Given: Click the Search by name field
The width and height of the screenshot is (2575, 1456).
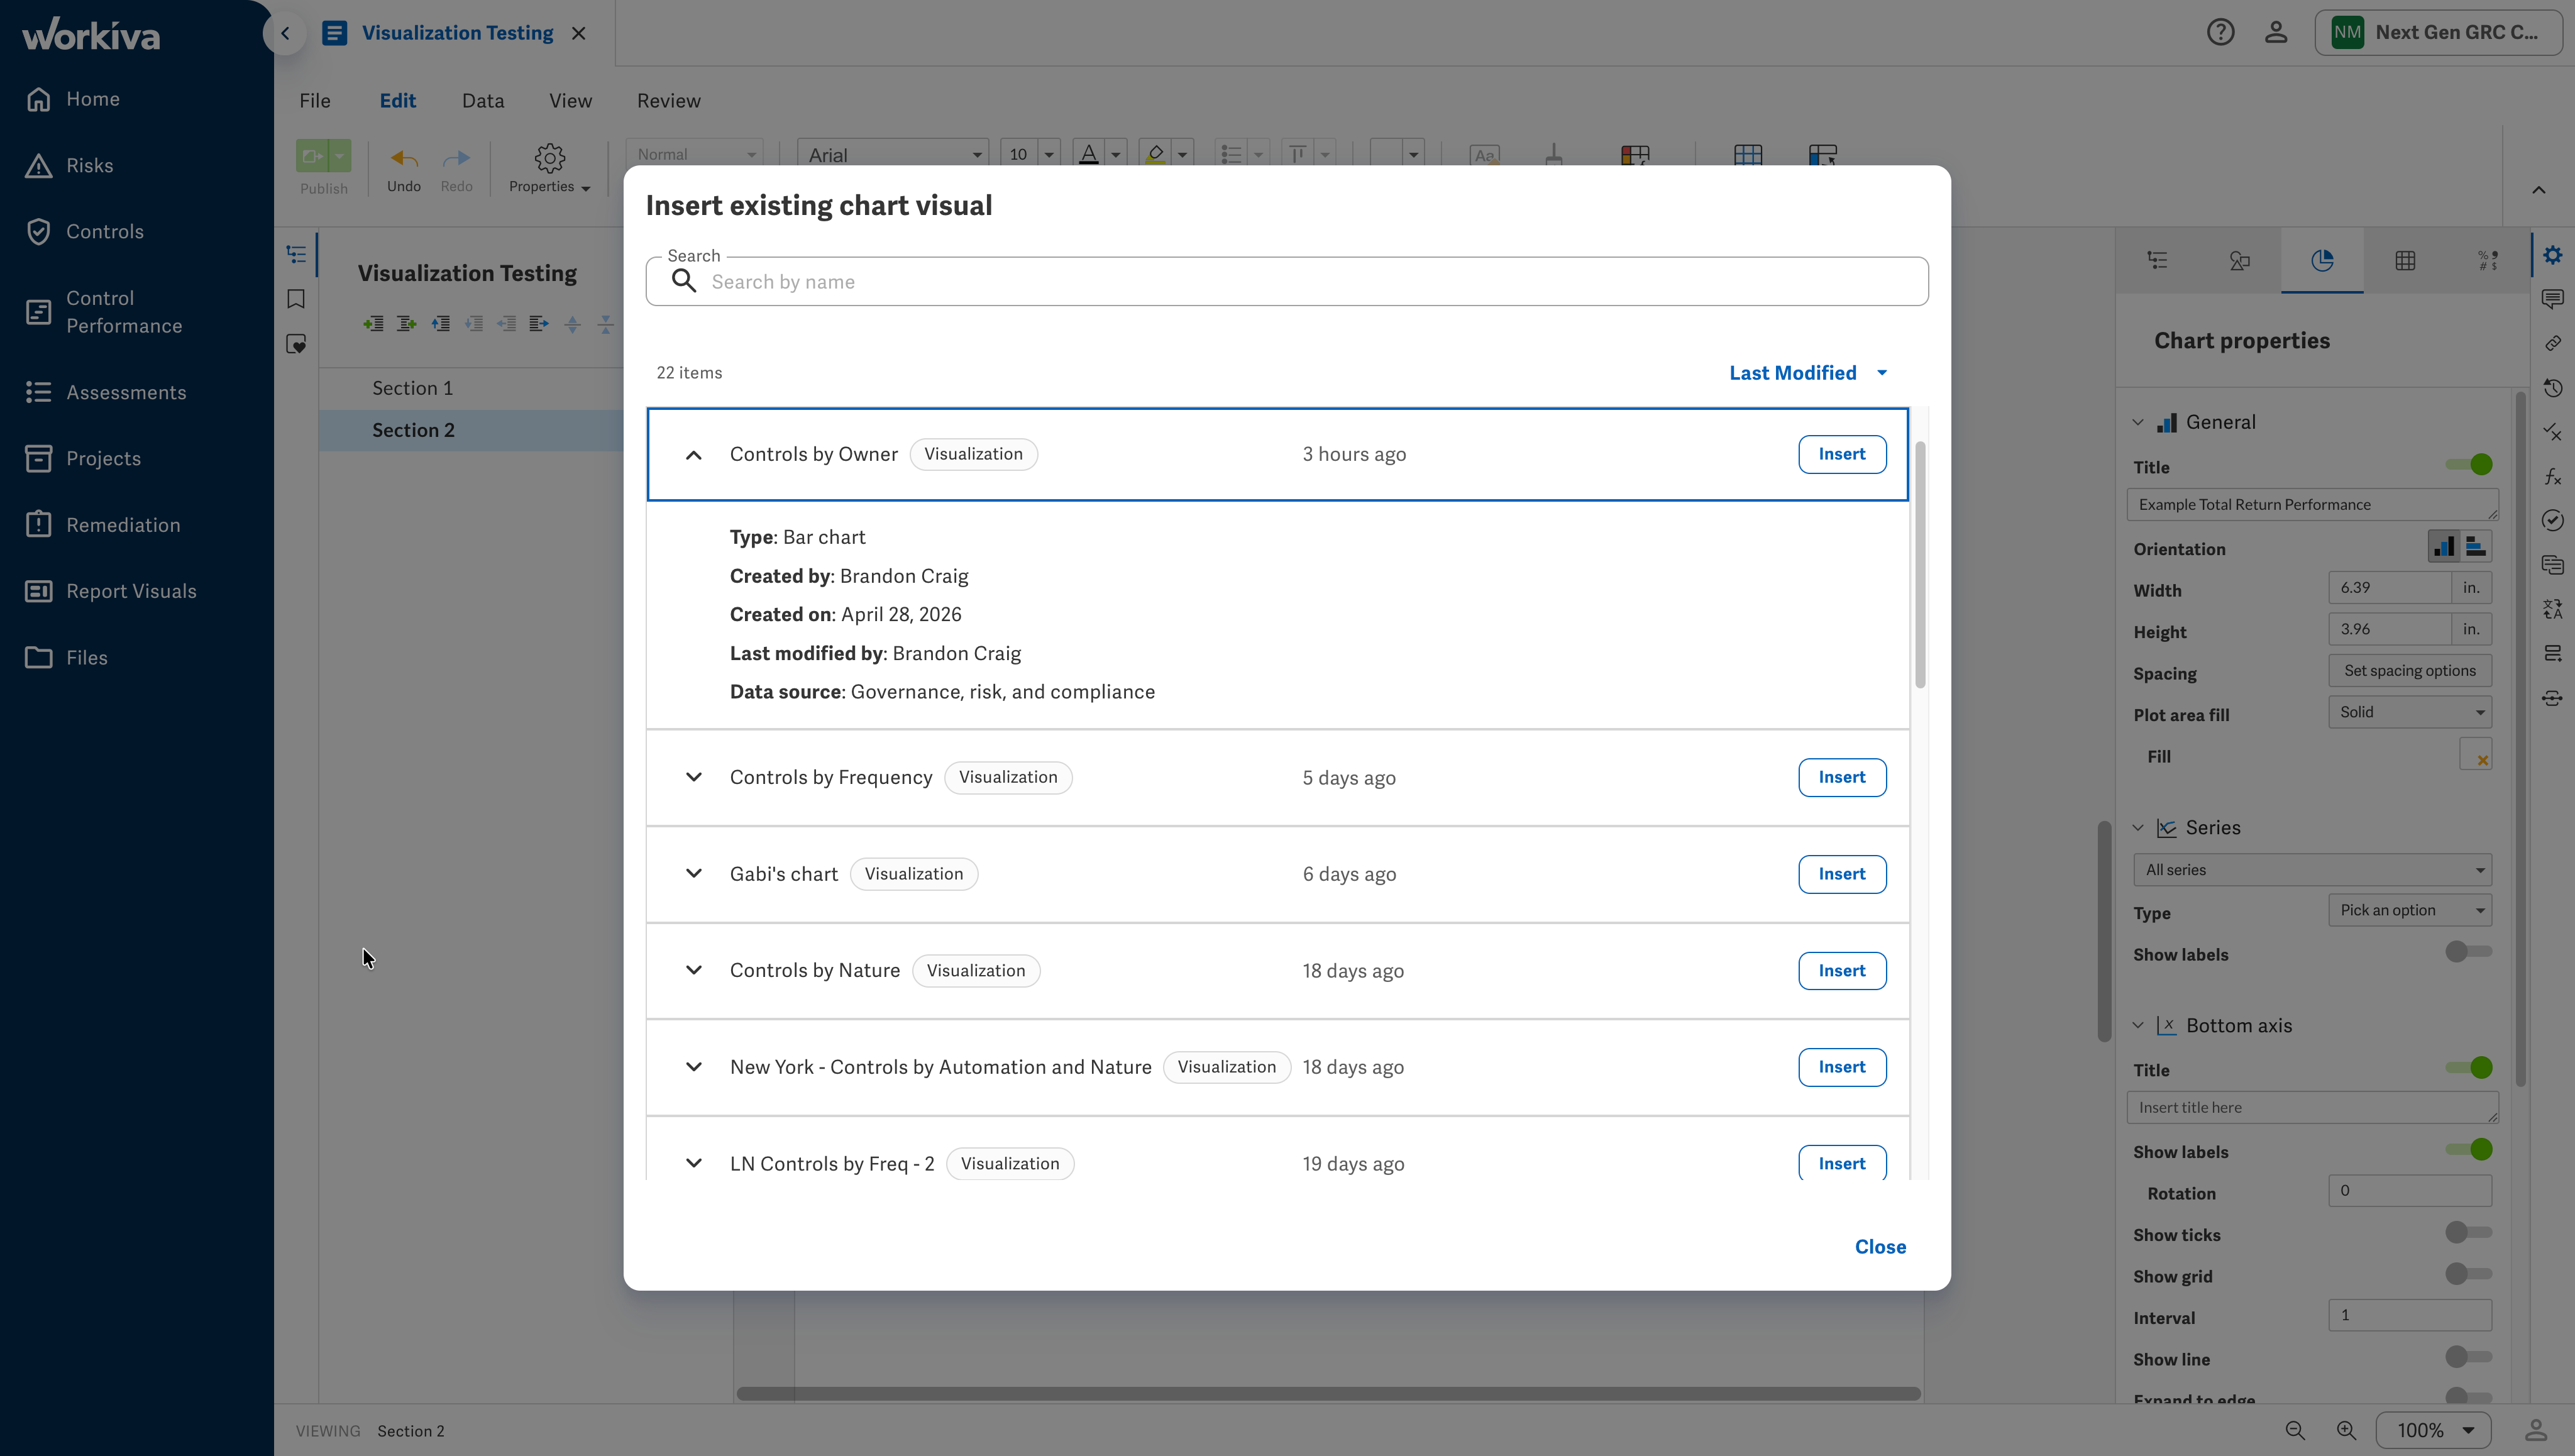Looking at the screenshot, I should (x=1287, y=281).
